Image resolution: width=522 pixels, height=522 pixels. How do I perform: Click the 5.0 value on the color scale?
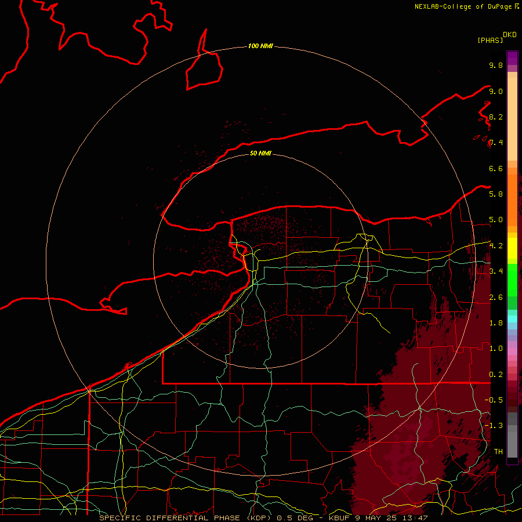pos(496,220)
